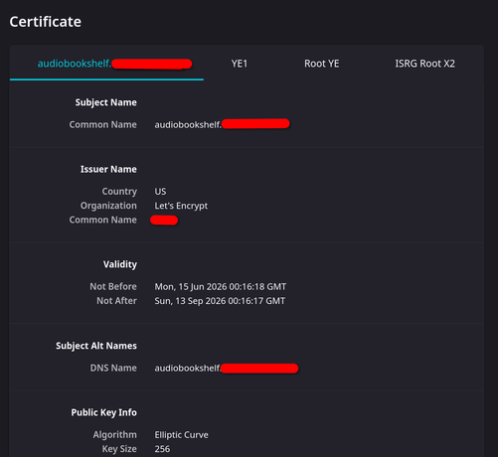Click the Public Key Info header
Screen dimensions: 498x457
(x=103, y=412)
